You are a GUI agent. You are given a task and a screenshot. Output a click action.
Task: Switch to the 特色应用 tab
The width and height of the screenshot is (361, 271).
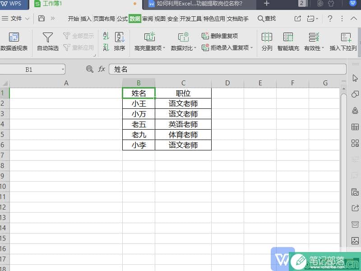coord(214,19)
